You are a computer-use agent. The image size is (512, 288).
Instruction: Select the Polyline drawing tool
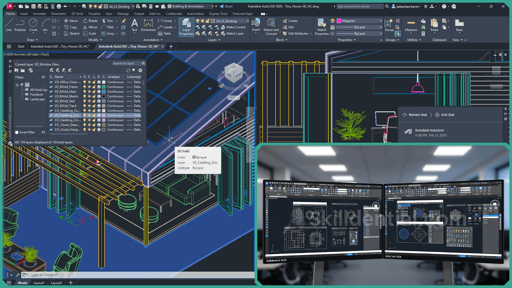pos(20,25)
